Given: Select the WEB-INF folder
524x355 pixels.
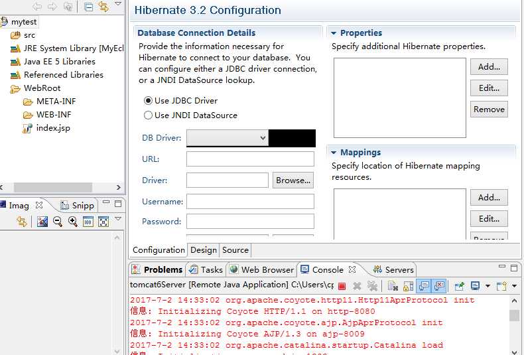Looking at the screenshot, I should (54, 115).
